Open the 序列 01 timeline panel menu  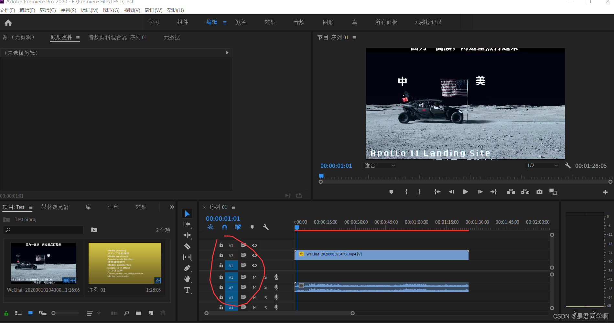point(233,207)
